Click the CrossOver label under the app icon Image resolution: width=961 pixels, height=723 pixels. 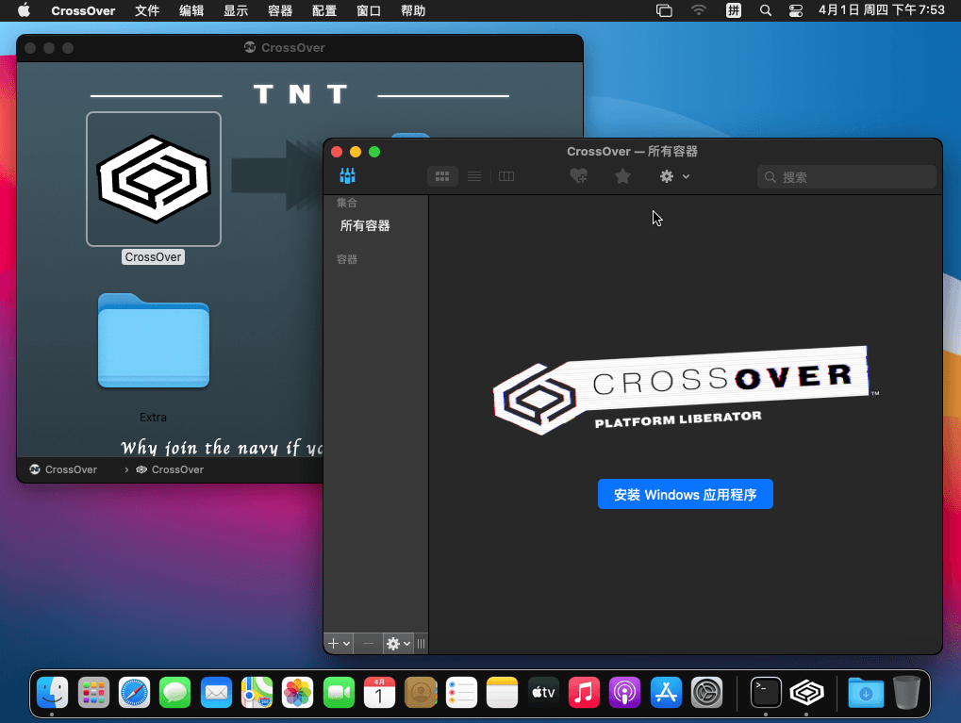coord(153,257)
